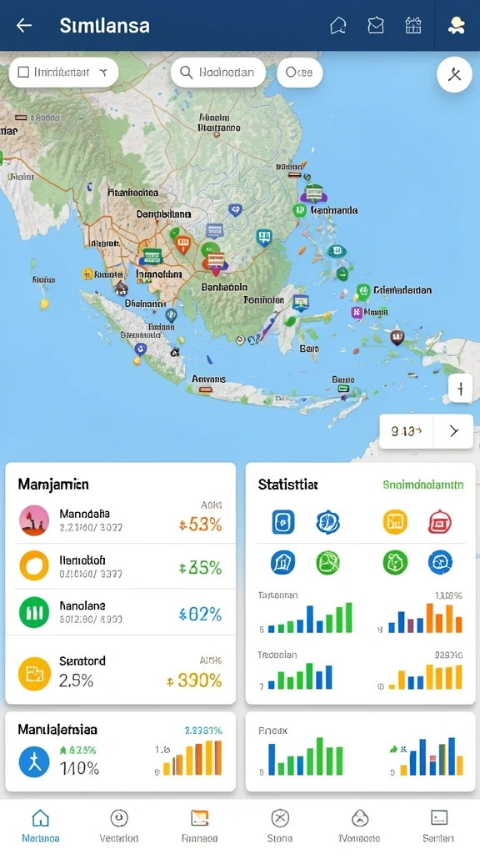The image size is (480, 854).
Task: Open the Vectariod tab
Action: [118, 826]
